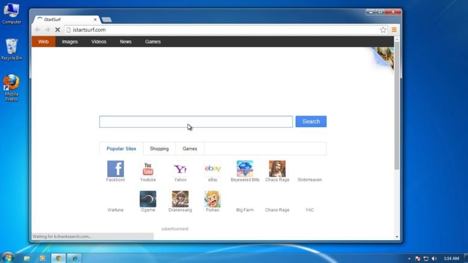Viewport: 468px width, 263px height.
Task: Open the Windows Start menu
Action: click(8, 258)
